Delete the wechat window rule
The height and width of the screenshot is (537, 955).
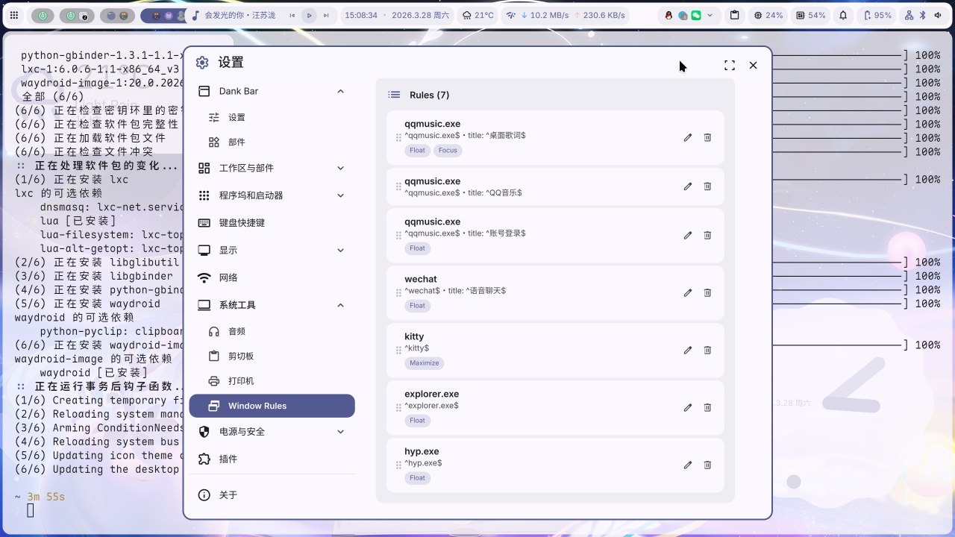(x=707, y=292)
